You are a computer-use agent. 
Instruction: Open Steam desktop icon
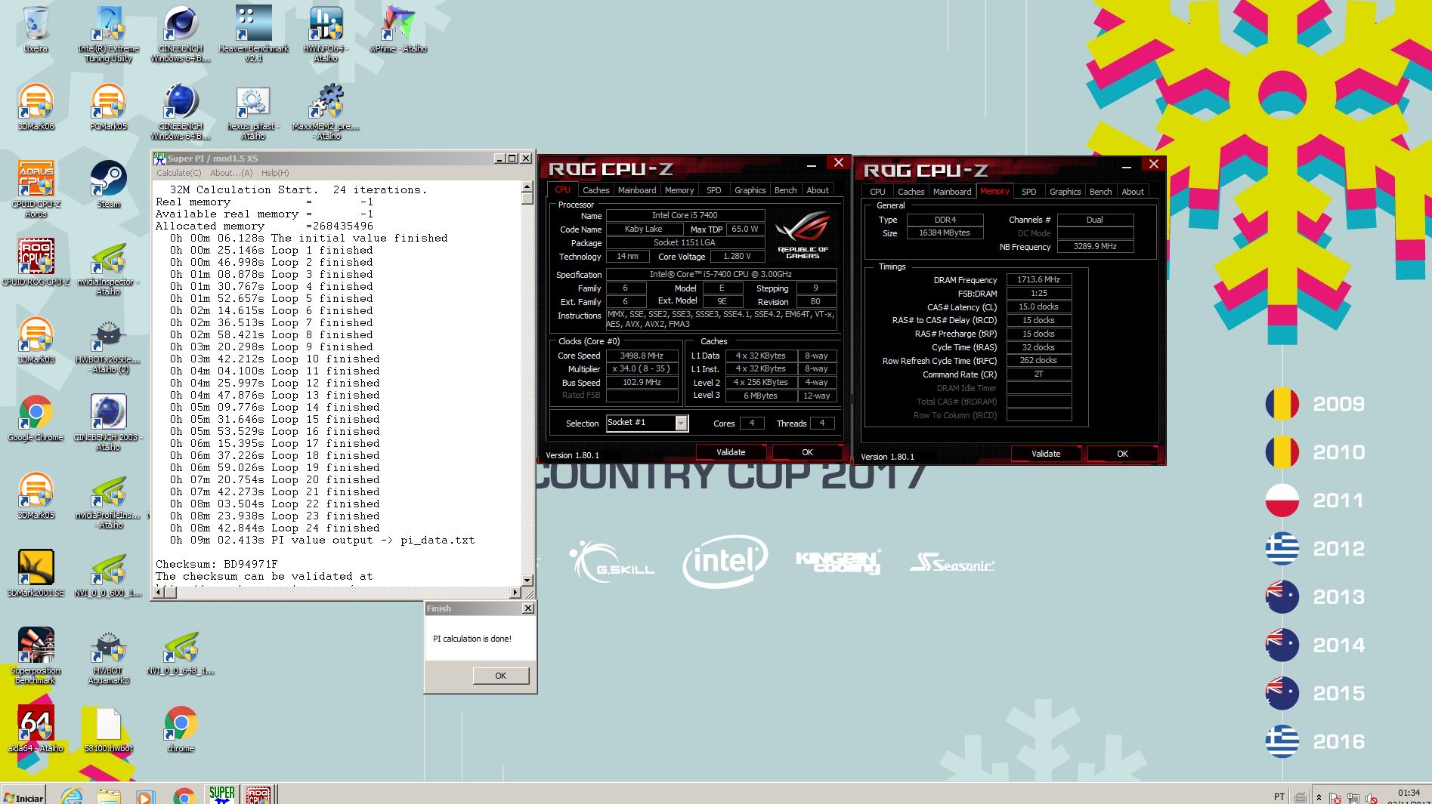click(108, 184)
